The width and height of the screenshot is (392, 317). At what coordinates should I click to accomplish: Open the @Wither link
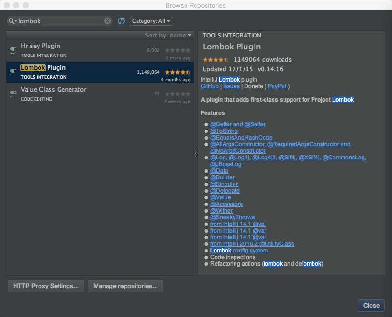[x=221, y=211]
